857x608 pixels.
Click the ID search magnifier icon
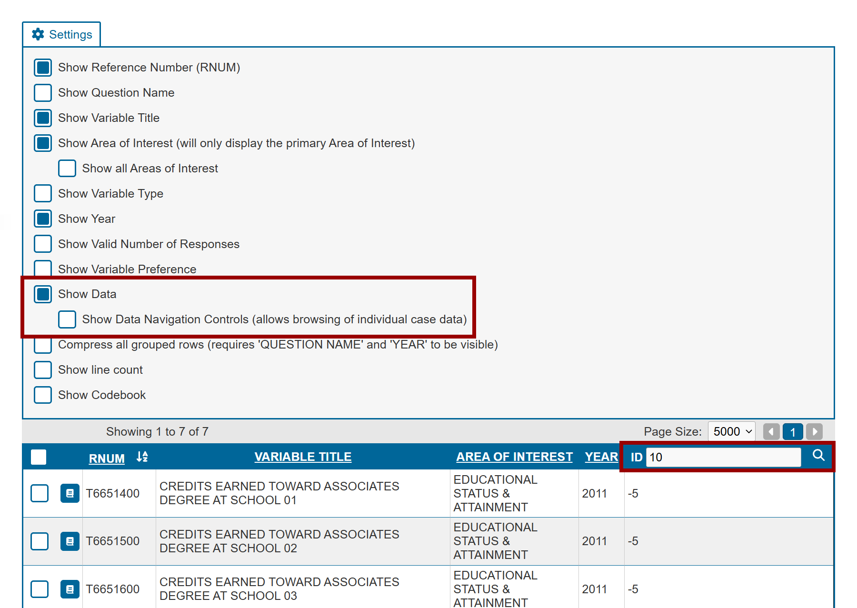tap(818, 456)
